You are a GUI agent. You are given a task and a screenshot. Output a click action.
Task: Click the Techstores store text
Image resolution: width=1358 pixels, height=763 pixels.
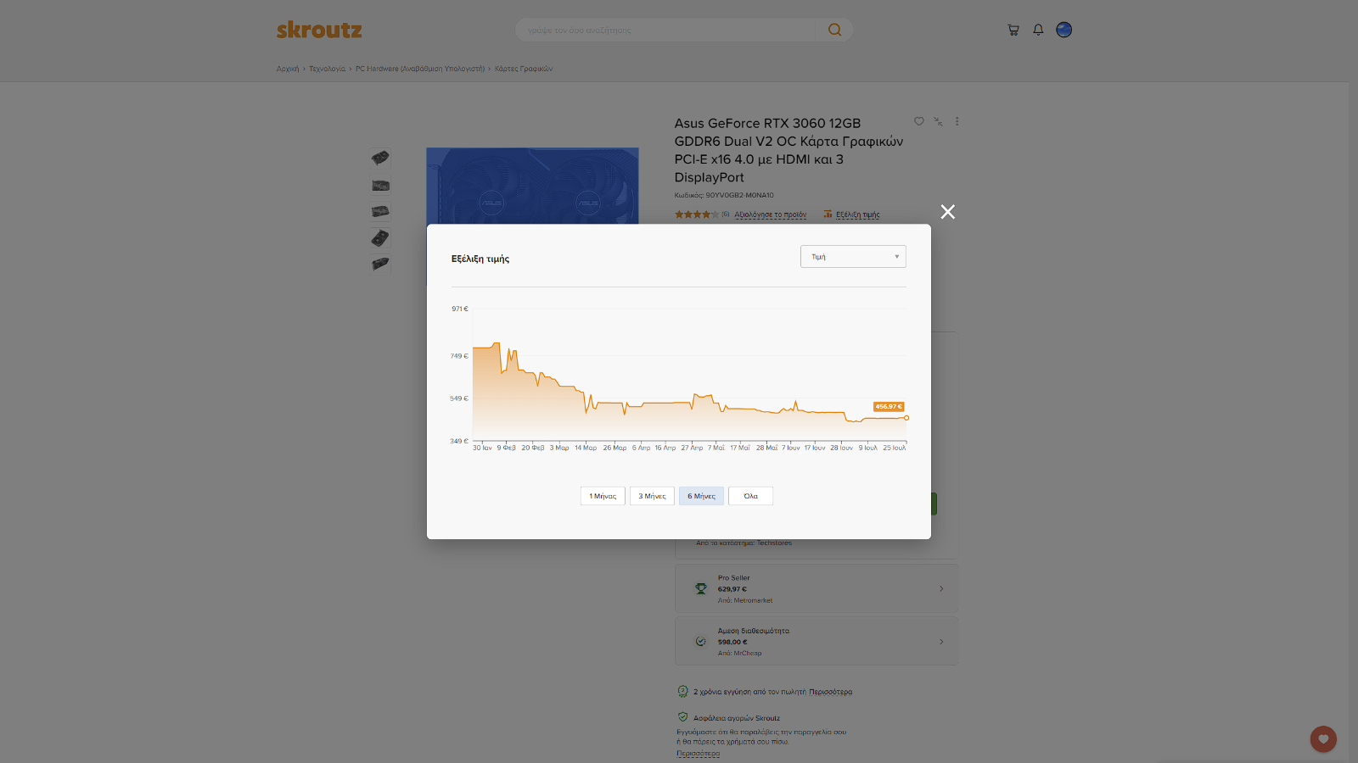[774, 543]
